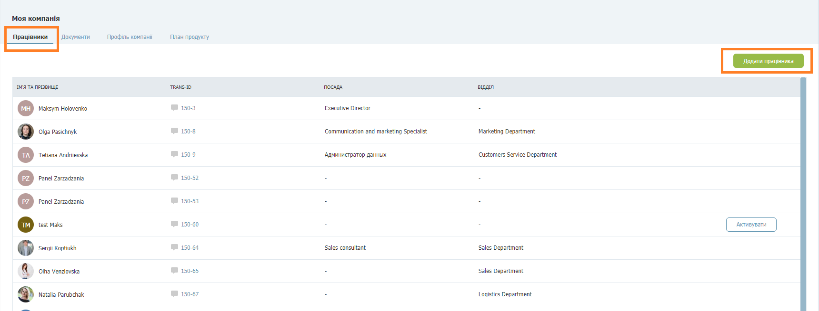Screen dimensions: 819x311
Task: Click Communication and marketing Specialist cell
Action: 376,132
